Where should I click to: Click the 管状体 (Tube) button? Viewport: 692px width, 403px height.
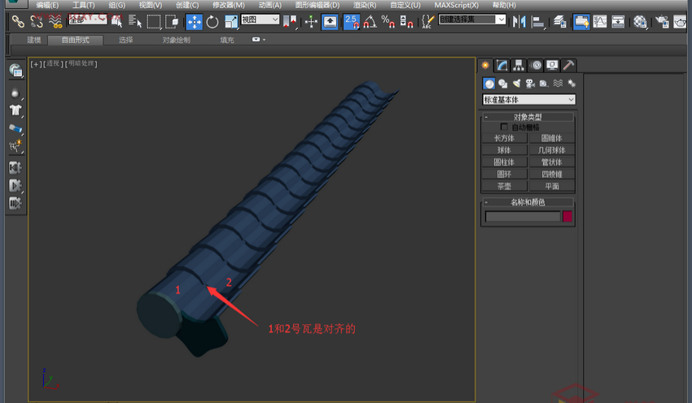pyautogui.click(x=552, y=162)
